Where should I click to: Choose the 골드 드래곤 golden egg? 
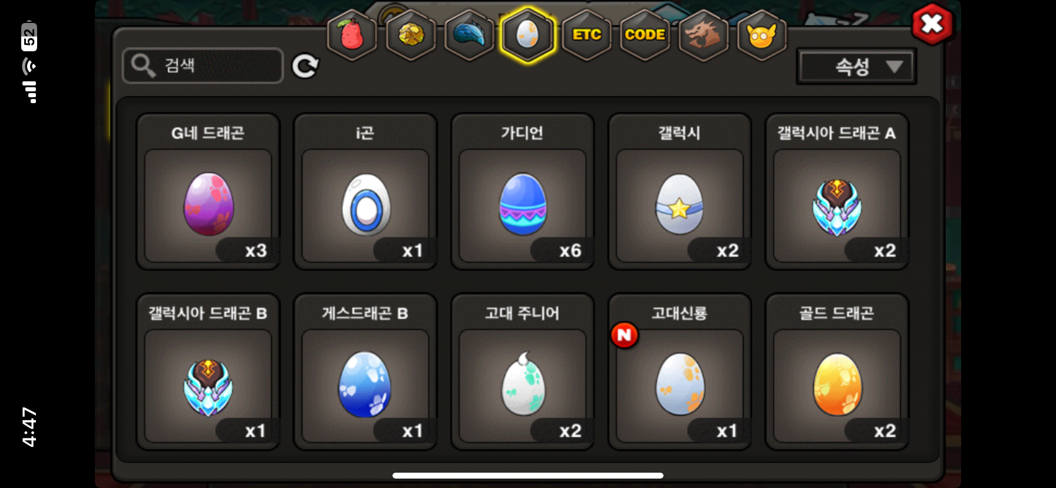[837, 372]
